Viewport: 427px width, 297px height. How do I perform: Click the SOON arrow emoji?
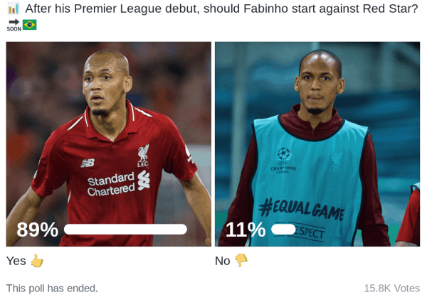coord(14,25)
